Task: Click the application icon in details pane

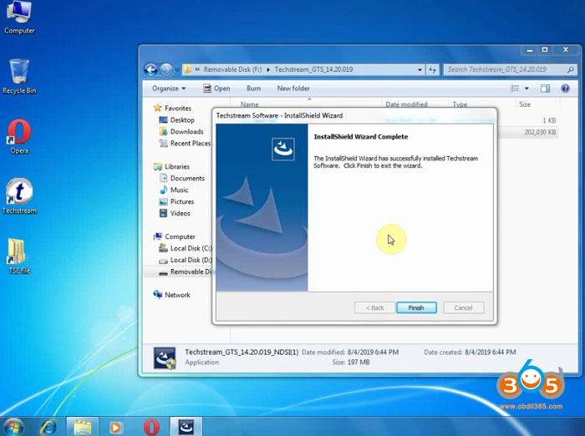Action: click(x=165, y=358)
